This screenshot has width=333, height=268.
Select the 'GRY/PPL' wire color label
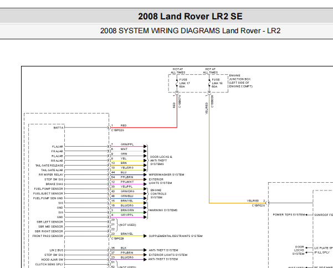click(127, 215)
